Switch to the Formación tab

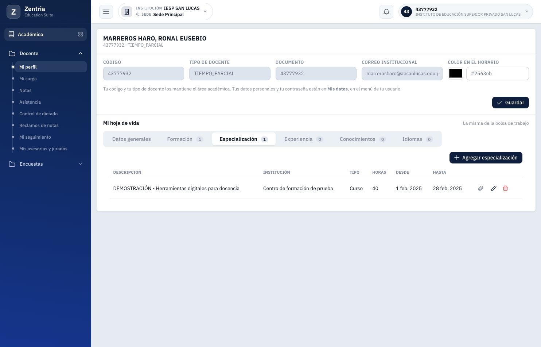click(185, 139)
